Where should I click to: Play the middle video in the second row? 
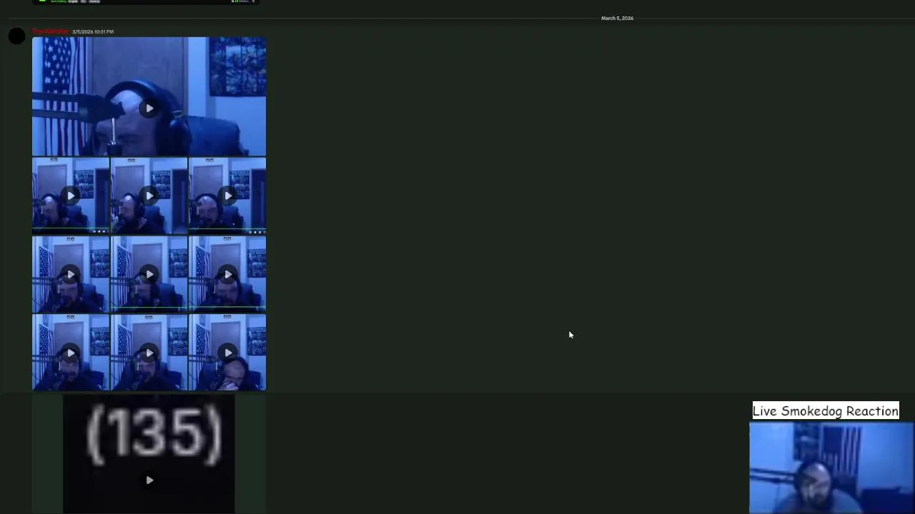pos(149,196)
